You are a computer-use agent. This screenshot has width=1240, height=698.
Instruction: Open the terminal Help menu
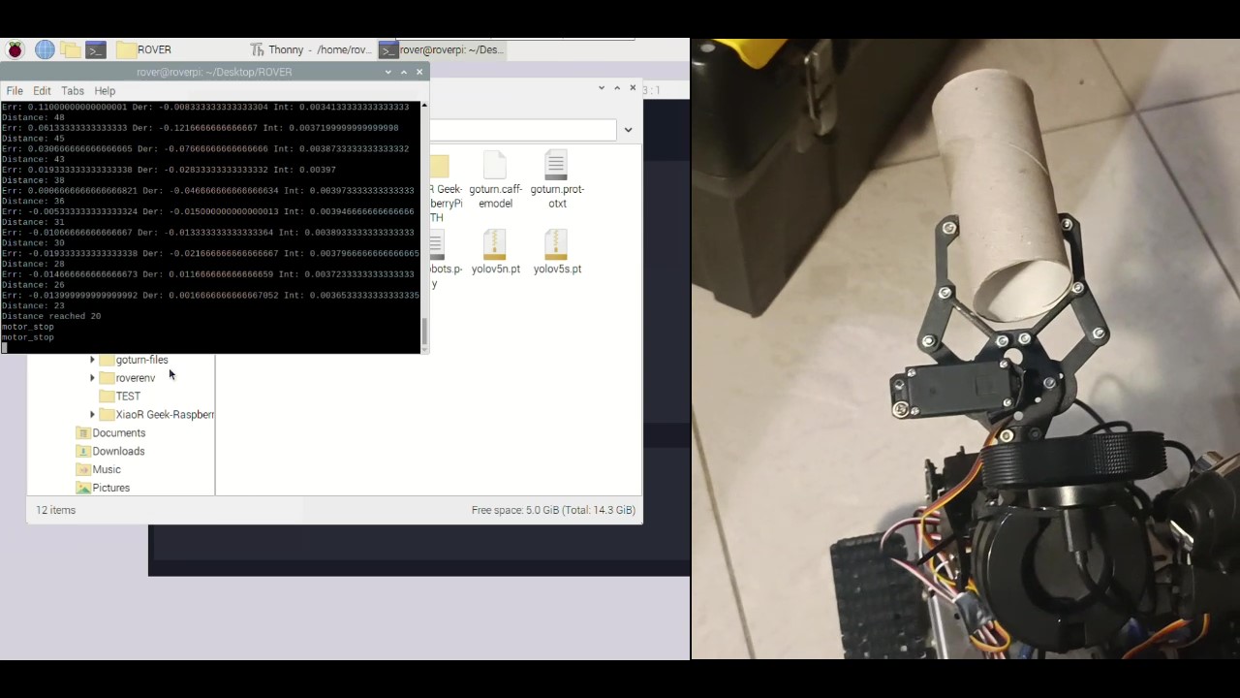(105, 90)
